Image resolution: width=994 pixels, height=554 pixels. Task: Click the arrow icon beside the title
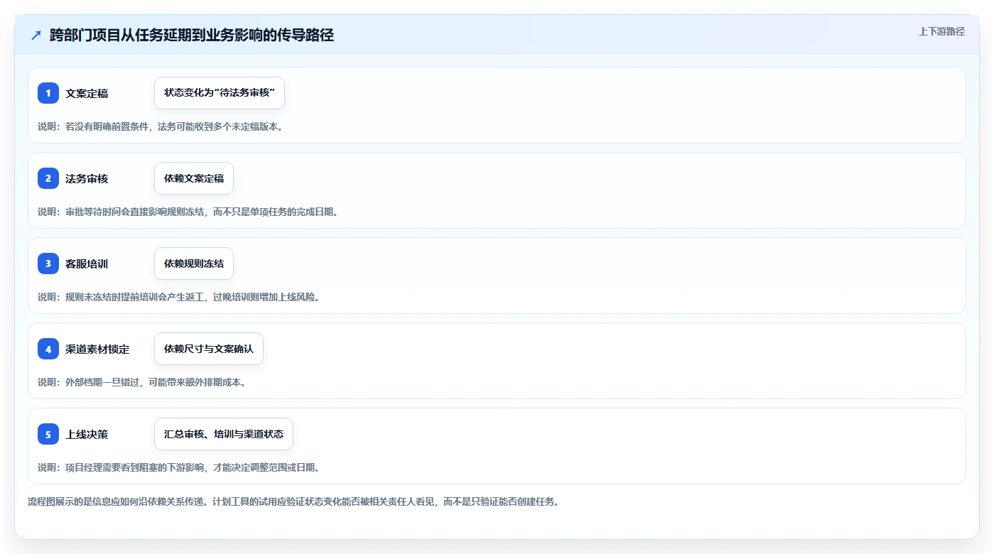(x=36, y=35)
